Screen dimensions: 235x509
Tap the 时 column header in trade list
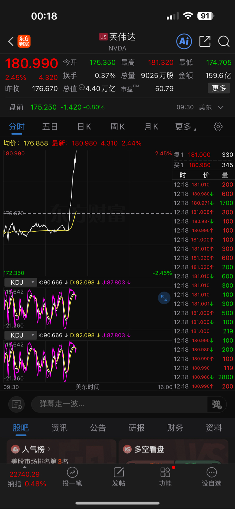point(183,175)
